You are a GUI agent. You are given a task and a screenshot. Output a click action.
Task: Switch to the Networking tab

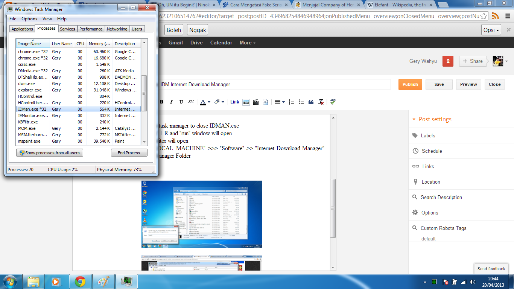point(117,29)
